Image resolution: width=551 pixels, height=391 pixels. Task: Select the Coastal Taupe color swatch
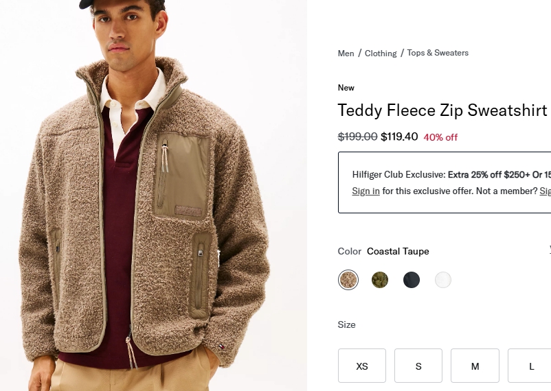348,280
